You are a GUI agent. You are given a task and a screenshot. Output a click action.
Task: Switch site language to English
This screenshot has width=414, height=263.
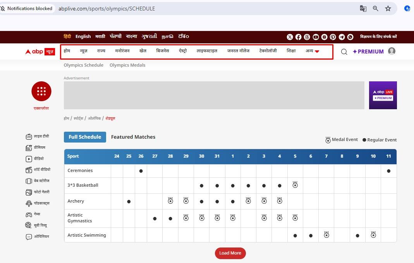tap(83, 36)
